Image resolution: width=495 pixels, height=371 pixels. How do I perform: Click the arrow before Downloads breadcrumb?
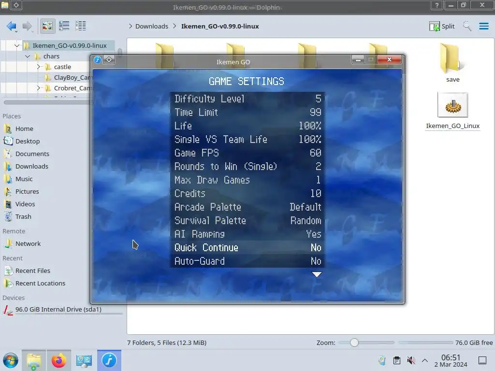click(x=131, y=26)
